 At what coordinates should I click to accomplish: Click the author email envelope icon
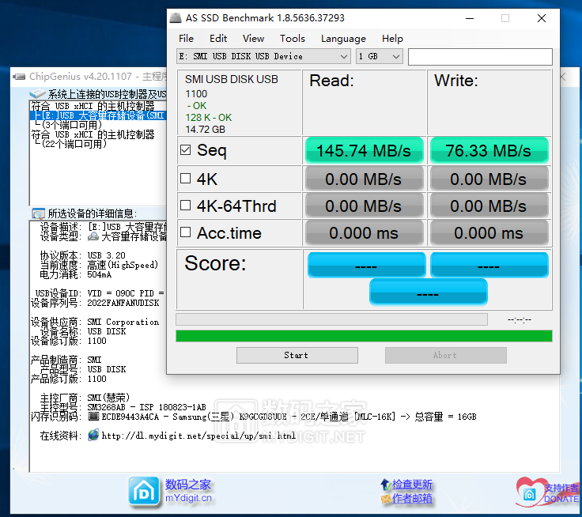tap(386, 499)
